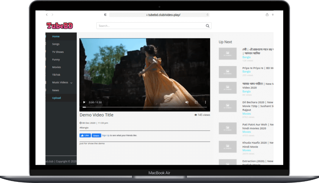The width and height of the screenshot is (319, 183).
Task: Open Songs in the sidebar
Action: 56,44
